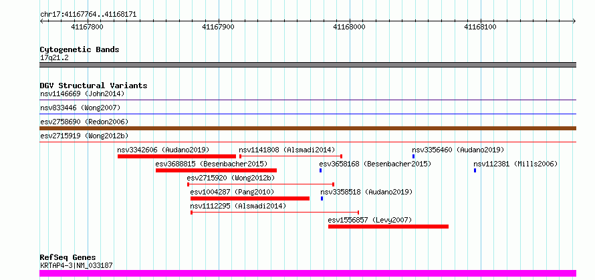Select the nsv1112295 (Alsmadi2014) variant line
The image size is (595, 280).
tap(275, 213)
